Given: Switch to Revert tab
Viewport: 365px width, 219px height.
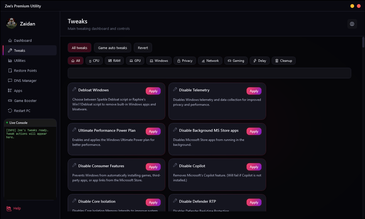Looking at the screenshot, I should pos(143,48).
